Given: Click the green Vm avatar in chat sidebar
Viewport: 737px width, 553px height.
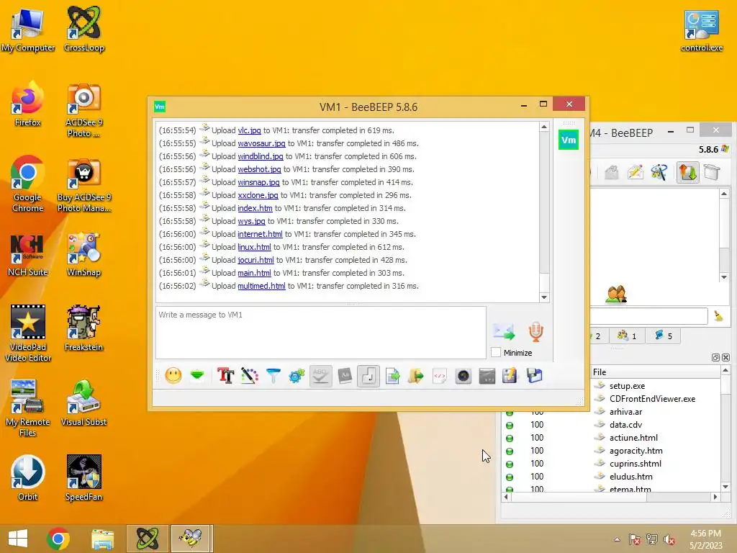Looking at the screenshot, I should (569, 140).
